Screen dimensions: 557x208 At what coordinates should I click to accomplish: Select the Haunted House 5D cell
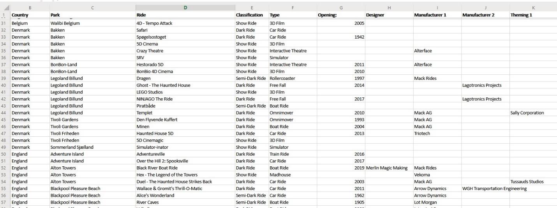coord(185,134)
